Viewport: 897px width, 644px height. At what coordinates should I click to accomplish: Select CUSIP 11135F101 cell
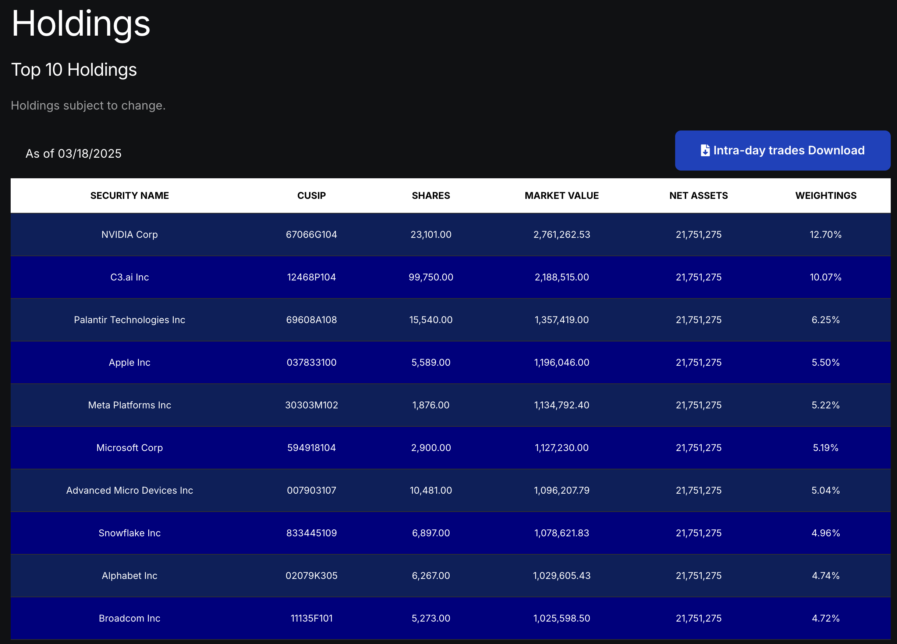(x=311, y=619)
